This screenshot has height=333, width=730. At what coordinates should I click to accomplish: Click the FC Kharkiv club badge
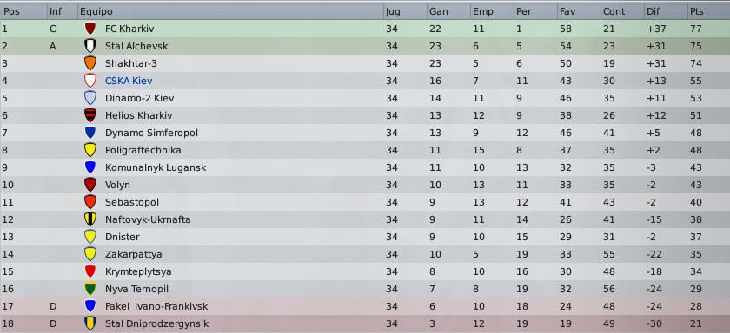(x=90, y=29)
